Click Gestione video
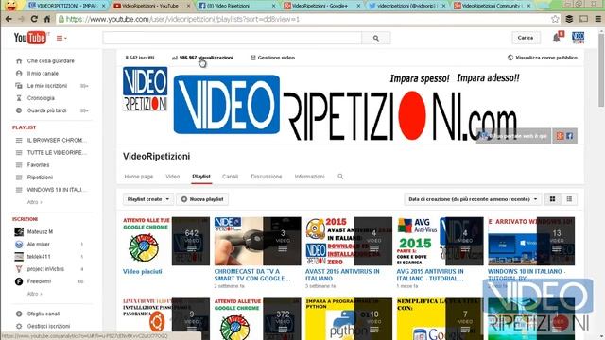This screenshot has width=605, height=340. click(273, 58)
